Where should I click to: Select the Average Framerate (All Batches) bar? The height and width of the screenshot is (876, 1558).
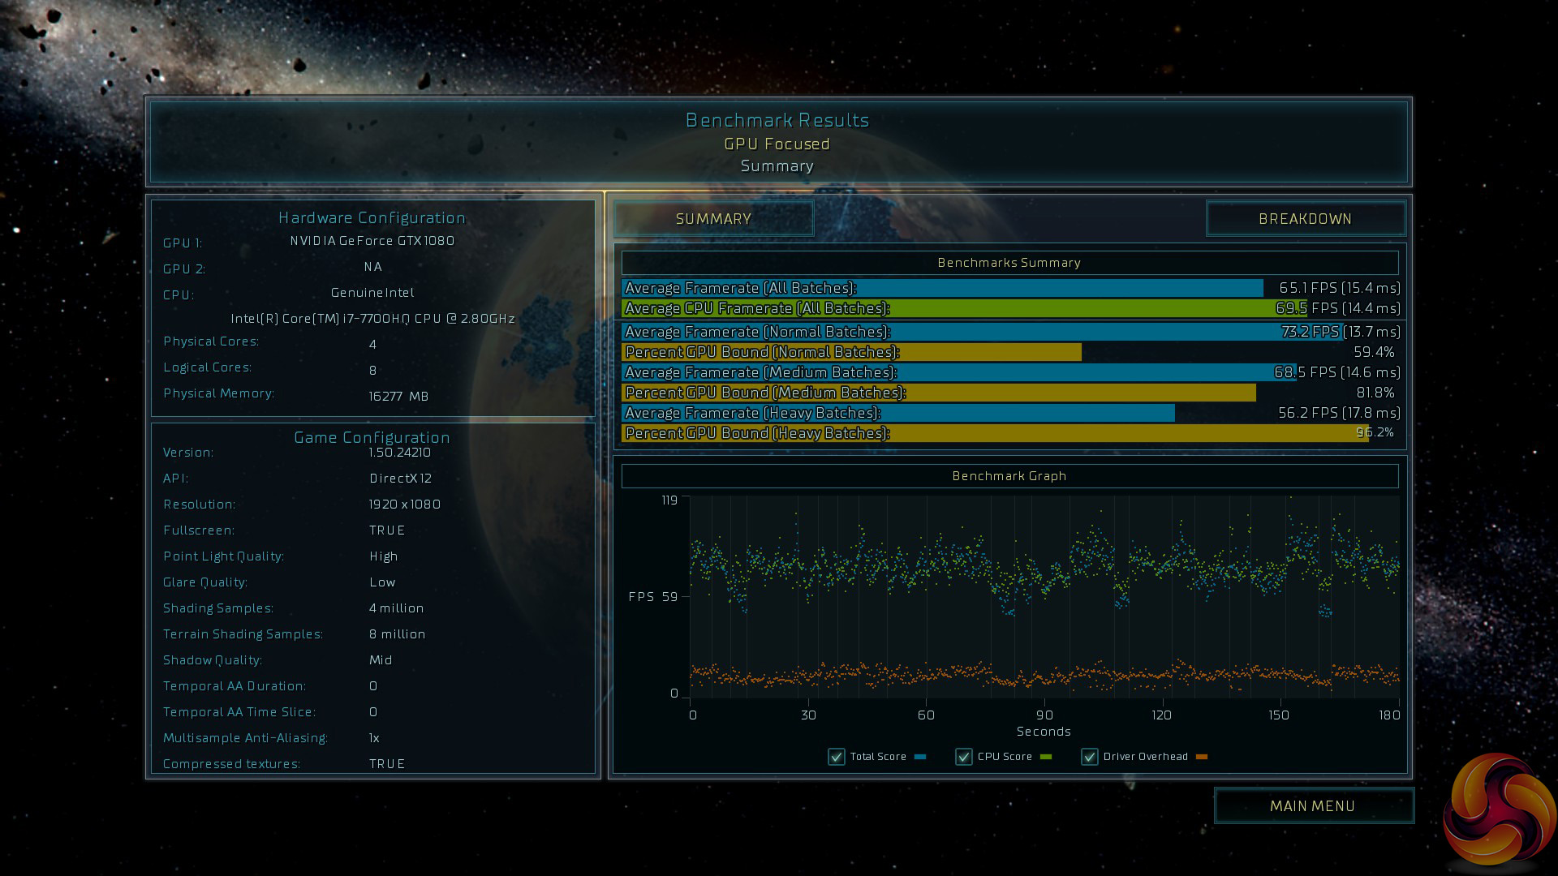coord(941,288)
